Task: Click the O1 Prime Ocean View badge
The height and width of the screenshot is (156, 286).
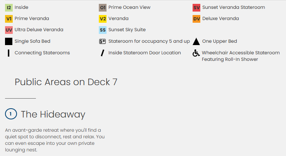Action: (x=103, y=7)
